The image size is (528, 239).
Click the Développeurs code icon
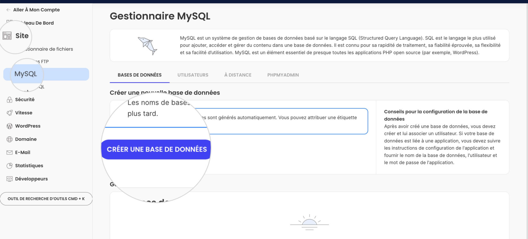(10, 179)
